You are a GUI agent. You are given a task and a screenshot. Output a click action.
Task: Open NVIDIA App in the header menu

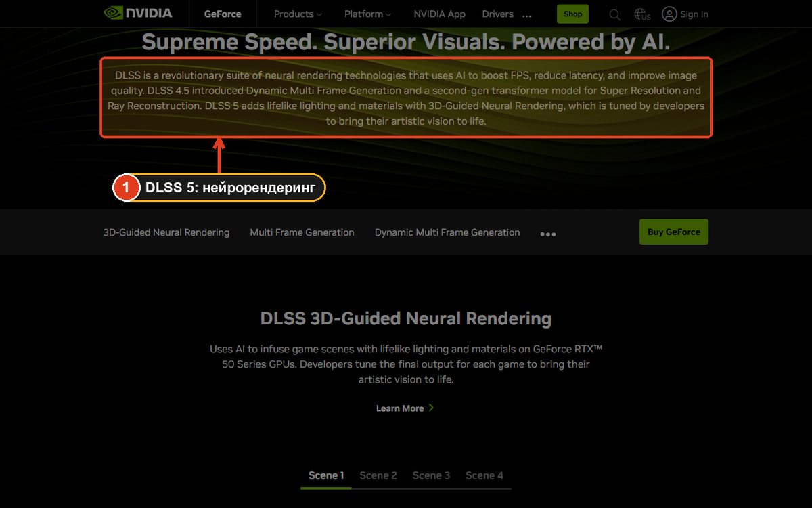click(440, 14)
